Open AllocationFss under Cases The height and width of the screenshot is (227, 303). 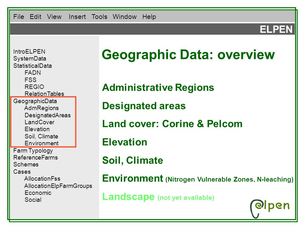click(x=42, y=178)
